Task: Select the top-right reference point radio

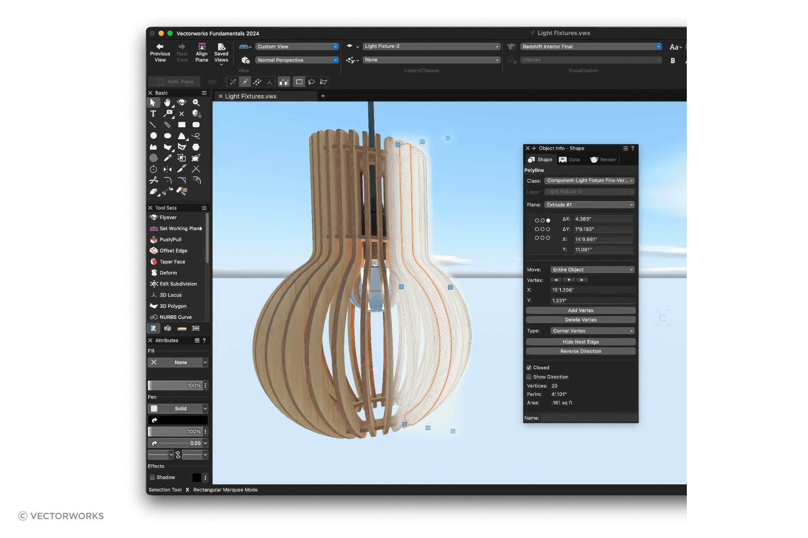Action: (548, 221)
